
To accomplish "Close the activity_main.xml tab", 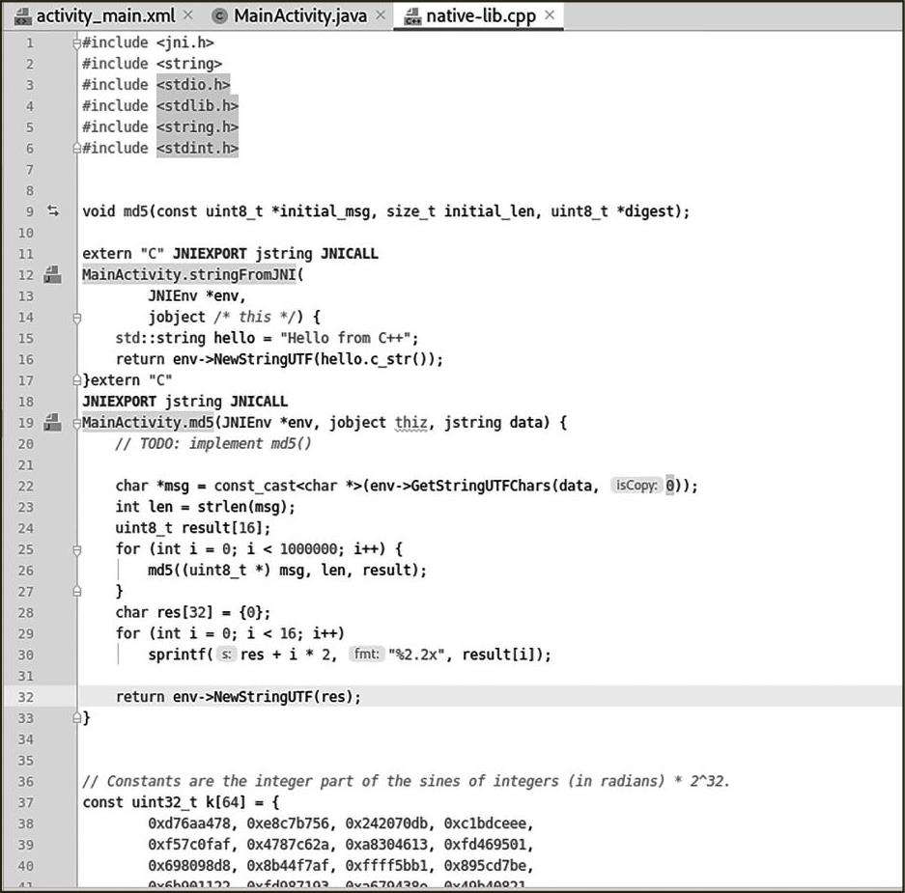I will point(188,15).
